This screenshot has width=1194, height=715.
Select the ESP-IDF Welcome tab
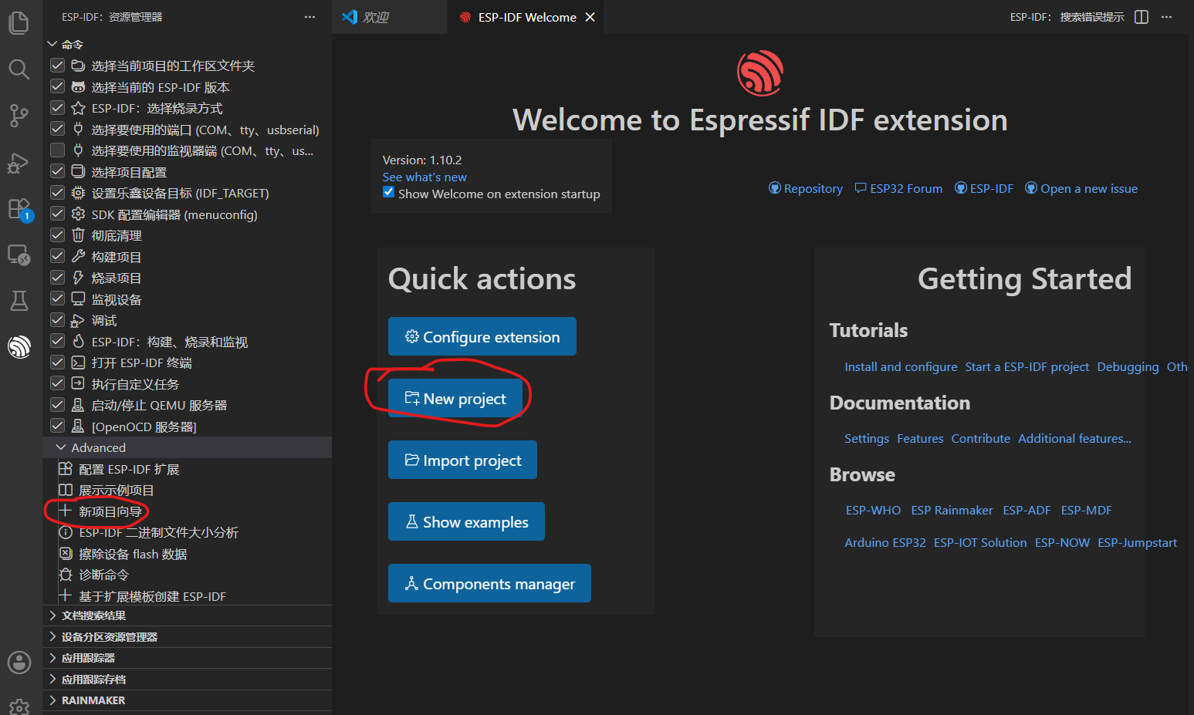tap(526, 17)
